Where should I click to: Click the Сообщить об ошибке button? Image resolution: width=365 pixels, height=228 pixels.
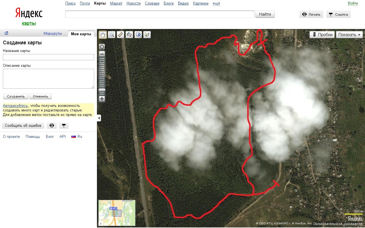pos(23,125)
